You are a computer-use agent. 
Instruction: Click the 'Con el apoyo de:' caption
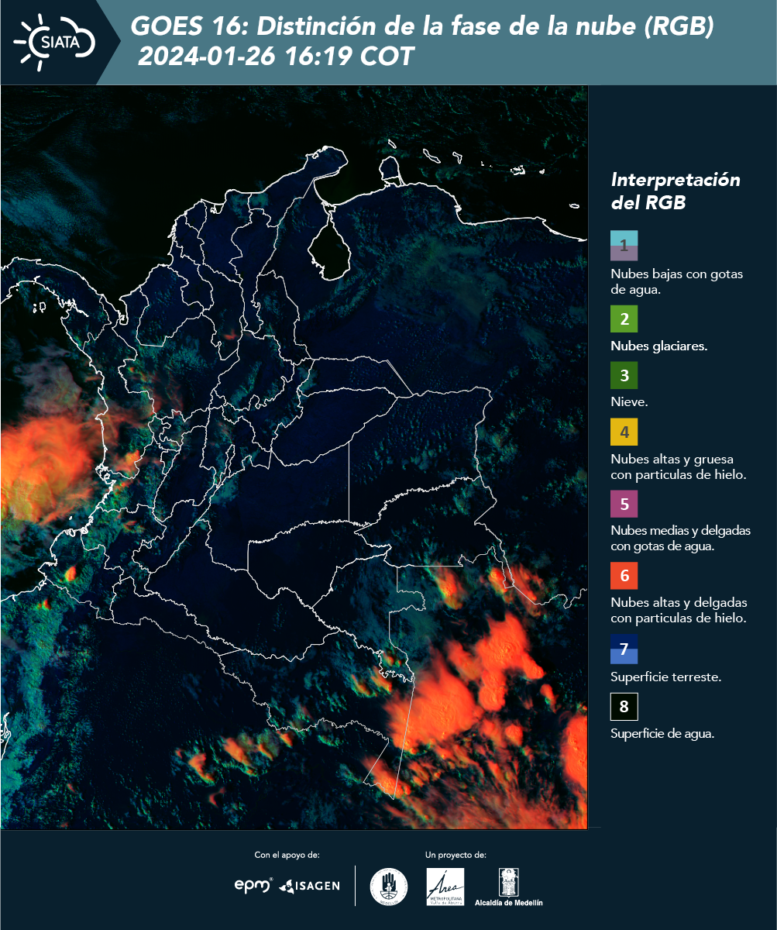[287, 855]
